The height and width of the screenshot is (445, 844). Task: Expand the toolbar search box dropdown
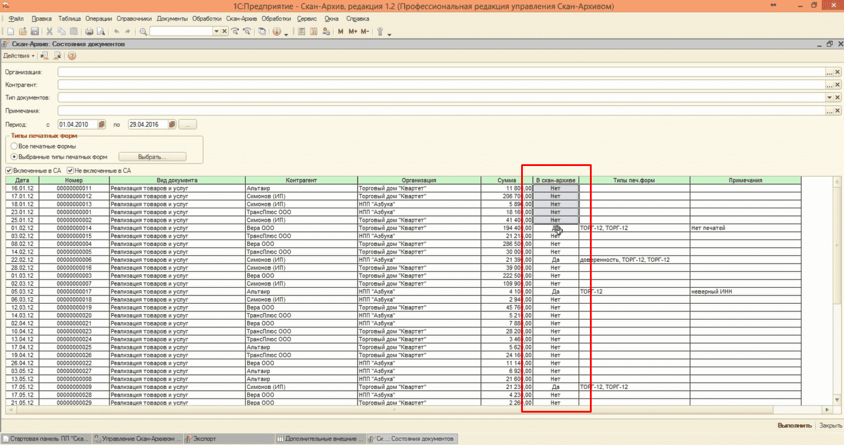(x=216, y=31)
